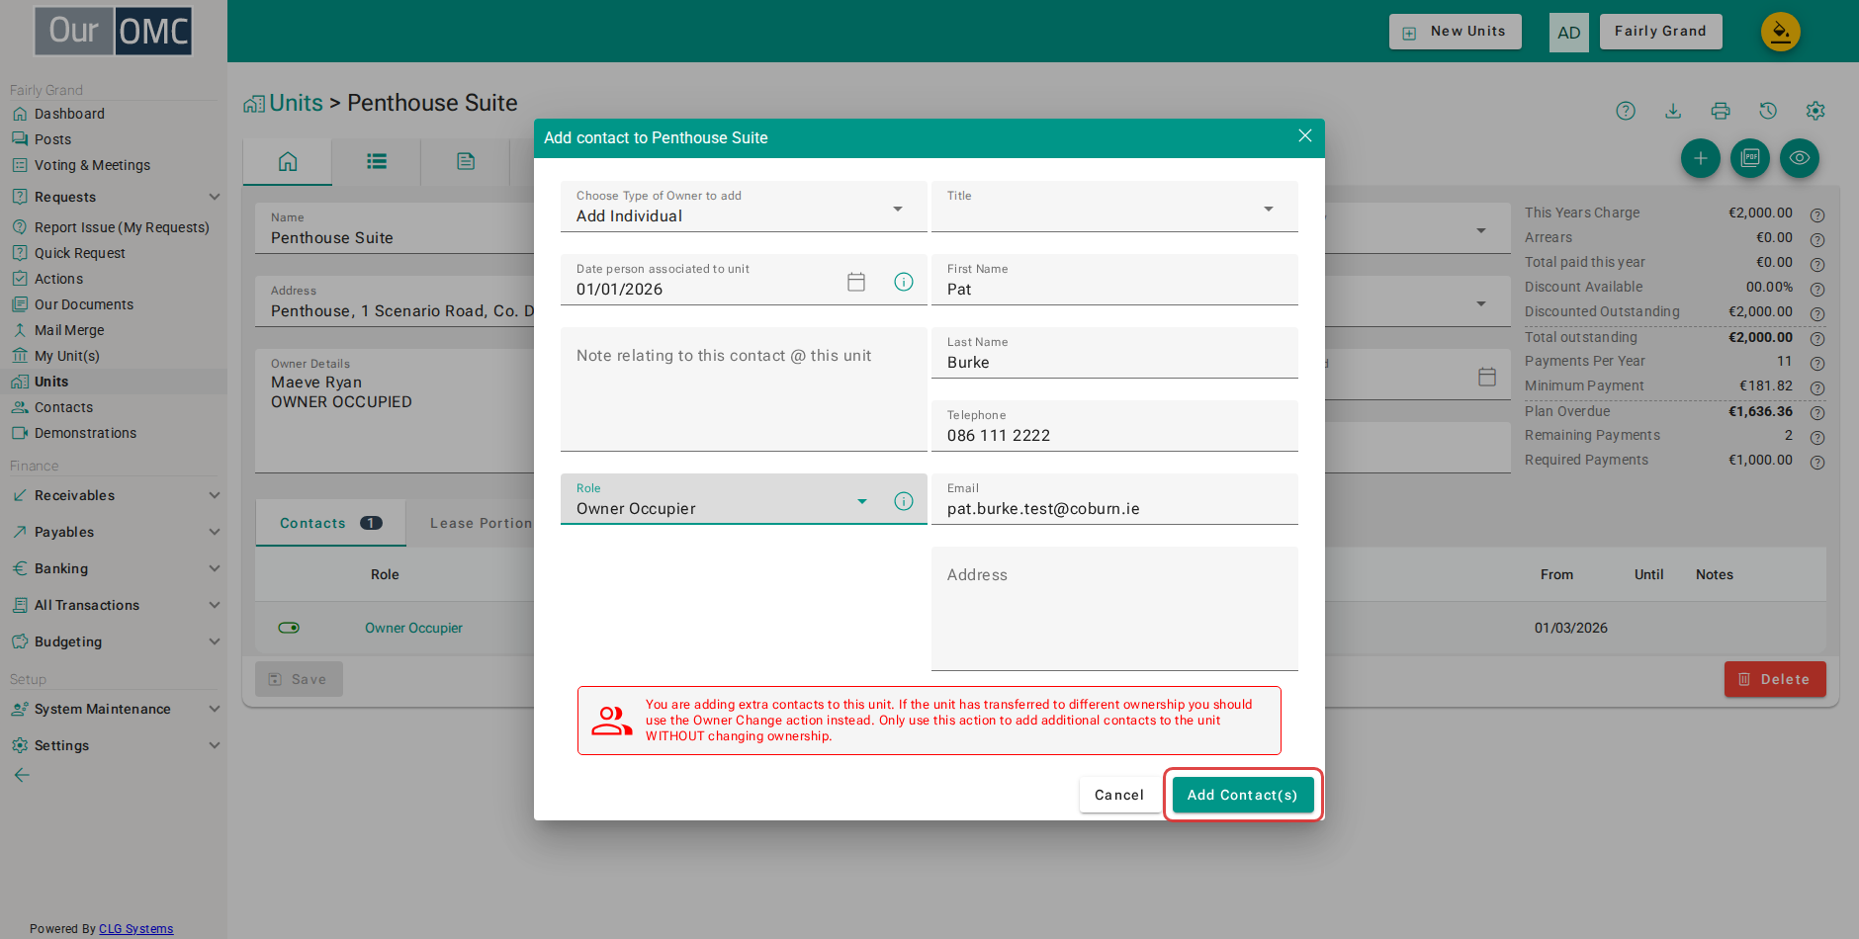Click help icon beside Plan Overdue
This screenshot has width=1859, height=939.
tap(1817, 413)
